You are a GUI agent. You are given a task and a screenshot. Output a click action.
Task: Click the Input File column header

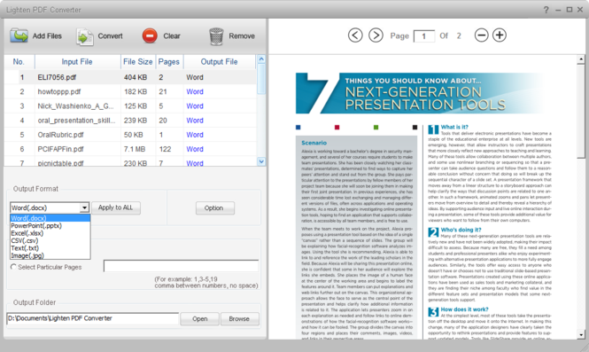(77, 62)
